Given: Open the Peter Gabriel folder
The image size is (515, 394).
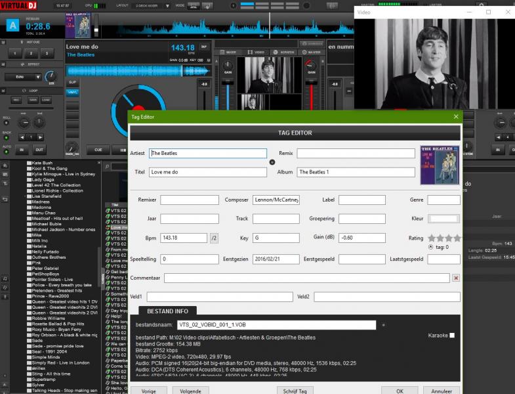Looking at the screenshot, I should [x=43, y=269].
